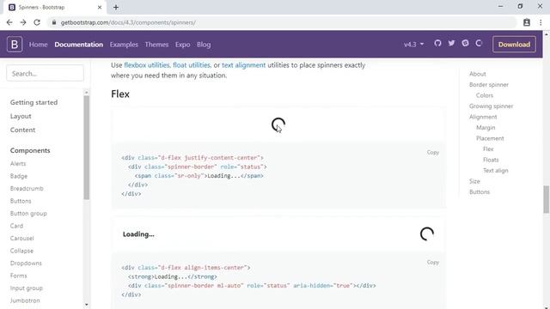Jump to Margin section
This screenshot has width=550, height=309.
[x=486, y=128]
